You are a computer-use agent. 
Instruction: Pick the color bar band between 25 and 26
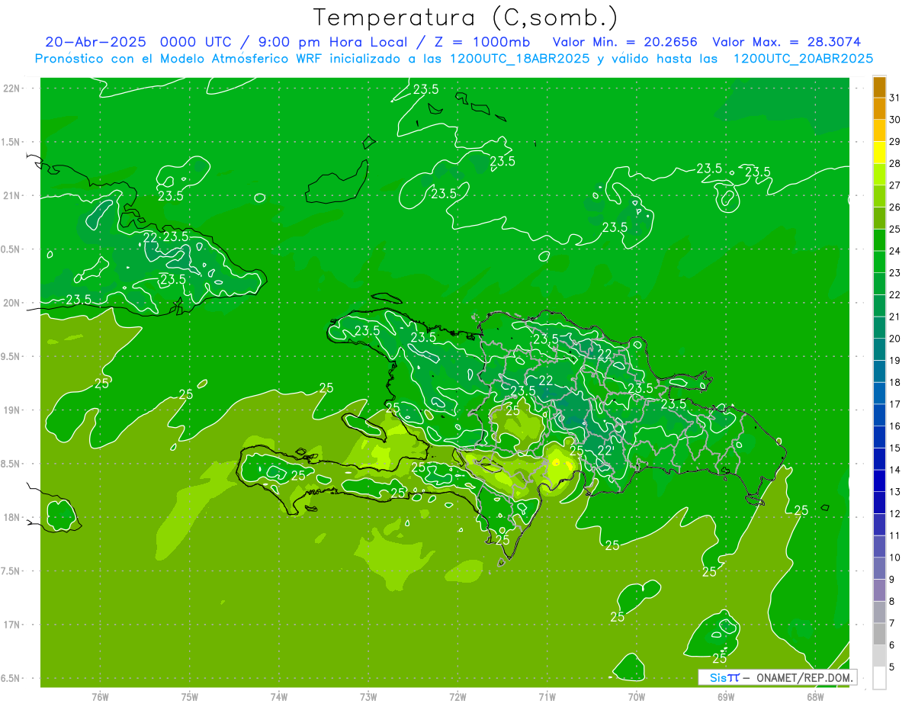tap(879, 218)
